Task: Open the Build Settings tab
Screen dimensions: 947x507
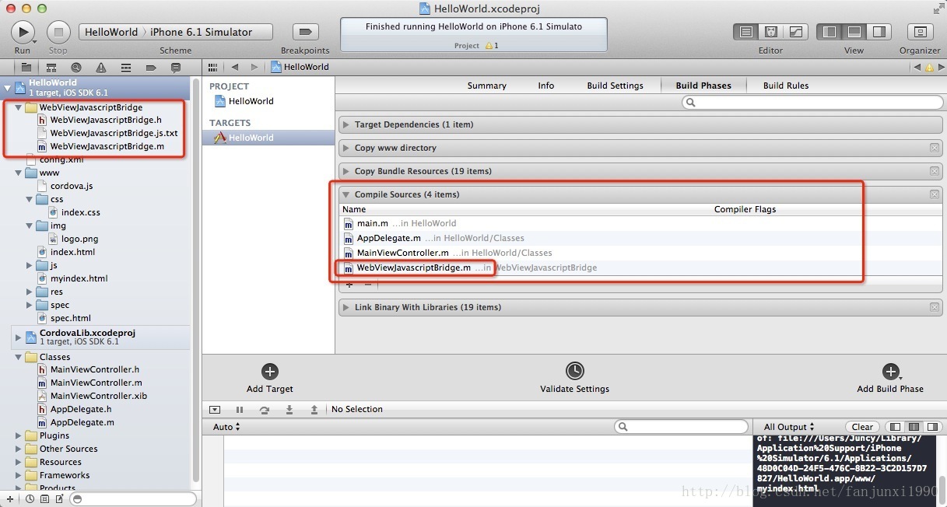Action: coord(615,86)
